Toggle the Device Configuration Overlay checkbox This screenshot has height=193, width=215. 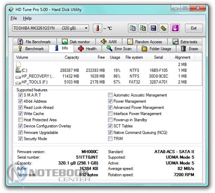pyautogui.click(x=20, y=126)
